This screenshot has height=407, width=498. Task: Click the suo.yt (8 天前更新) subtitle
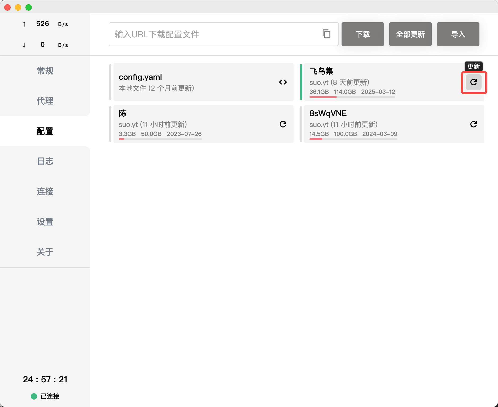(x=339, y=82)
